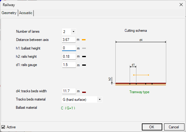Switch to the Geometry tab

(9, 13)
